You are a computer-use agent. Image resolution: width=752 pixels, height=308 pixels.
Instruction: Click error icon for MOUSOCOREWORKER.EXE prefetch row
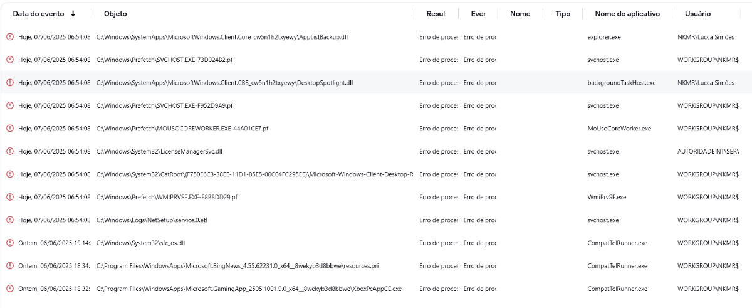[x=10, y=129]
